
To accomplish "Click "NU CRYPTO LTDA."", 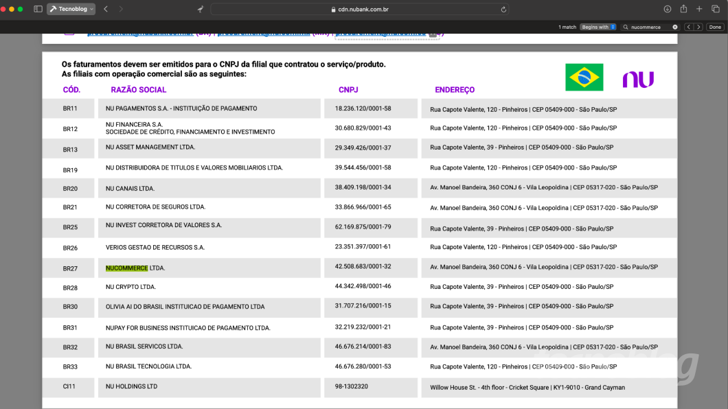I will [131, 287].
